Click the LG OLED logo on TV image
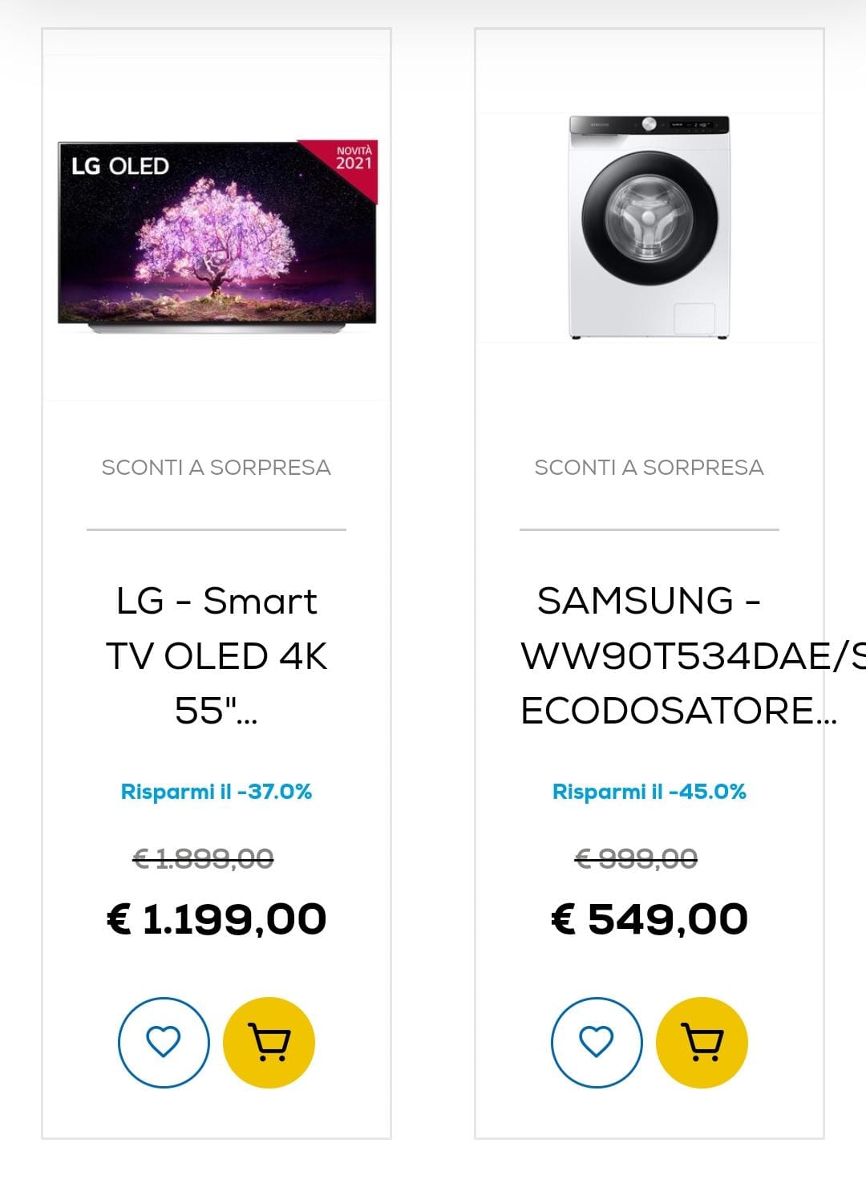 click(x=120, y=166)
